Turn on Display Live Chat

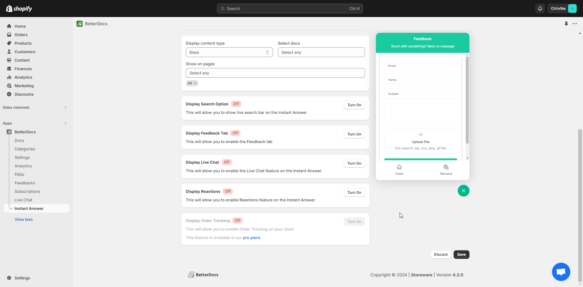[354, 163]
